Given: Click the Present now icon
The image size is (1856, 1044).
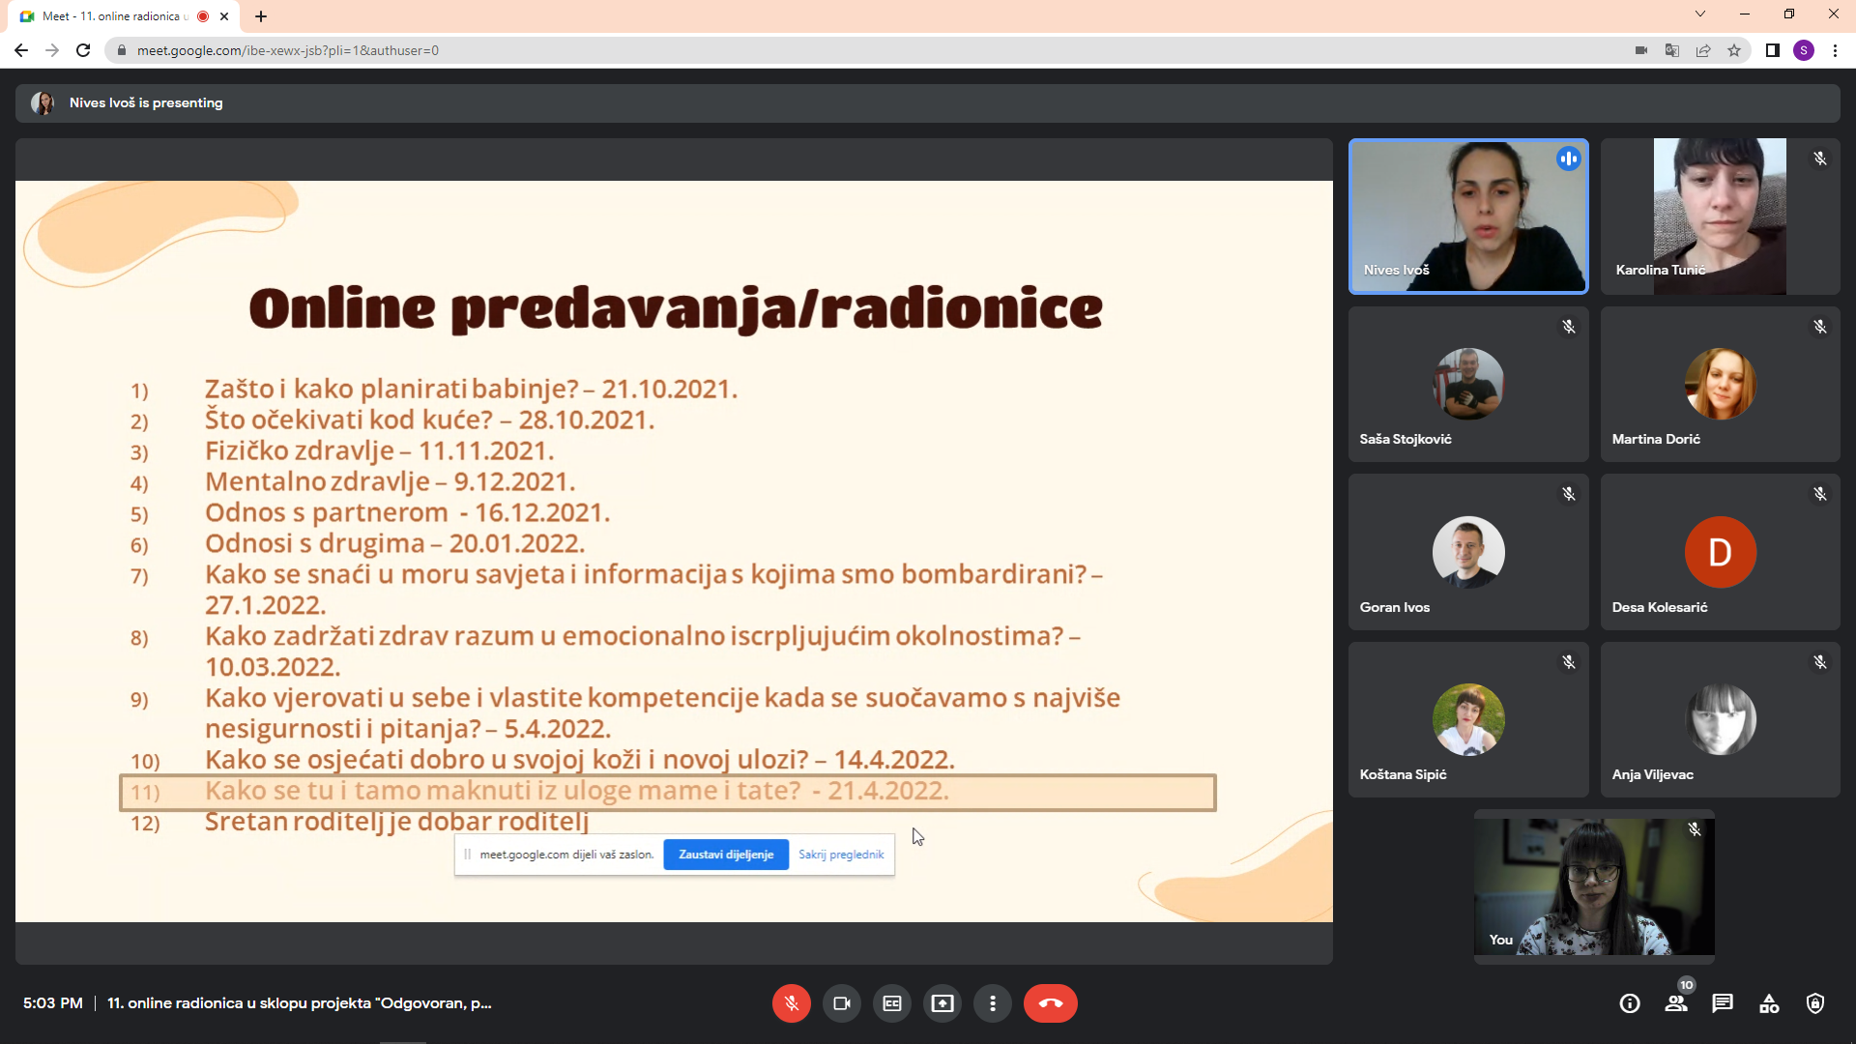Looking at the screenshot, I should click(x=942, y=1003).
